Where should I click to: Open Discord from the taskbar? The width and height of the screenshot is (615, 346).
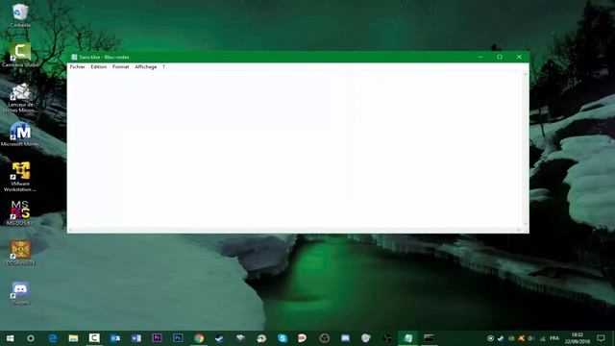coord(345,338)
